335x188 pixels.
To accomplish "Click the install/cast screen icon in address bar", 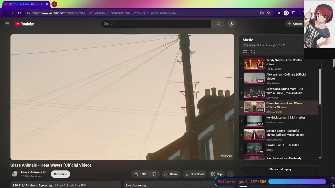I will pyautogui.click(x=262, y=13).
